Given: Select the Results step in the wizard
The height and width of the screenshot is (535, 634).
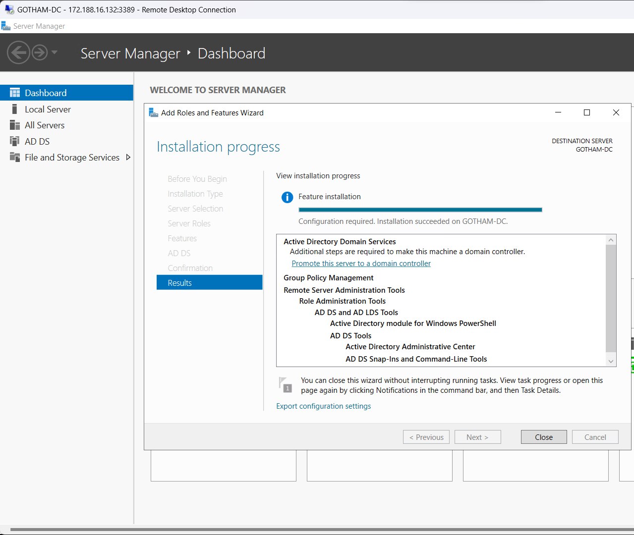Looking at the screenshot, I should point(179,282).
